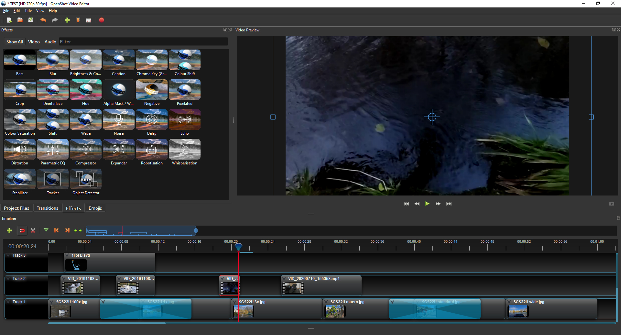Expand the 1F5FD.svg clip menu chevron
Viewport: 621px width, 335px height.
click(67, 255)
